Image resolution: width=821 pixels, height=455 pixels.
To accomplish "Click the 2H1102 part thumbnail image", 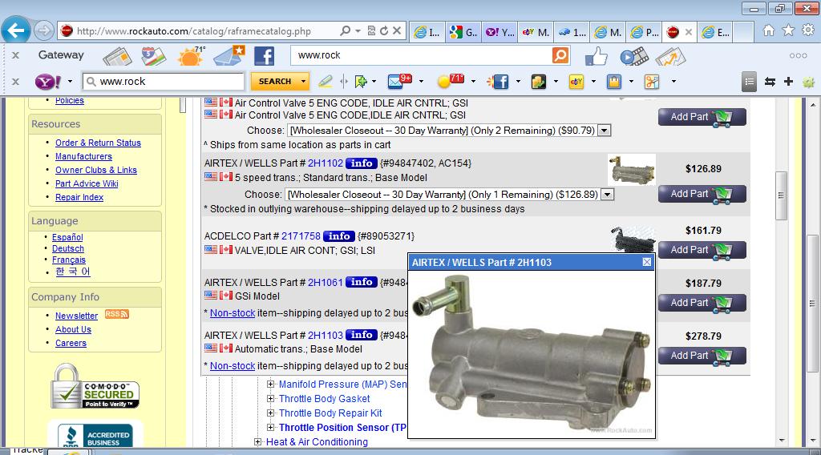I will point(631,170).
